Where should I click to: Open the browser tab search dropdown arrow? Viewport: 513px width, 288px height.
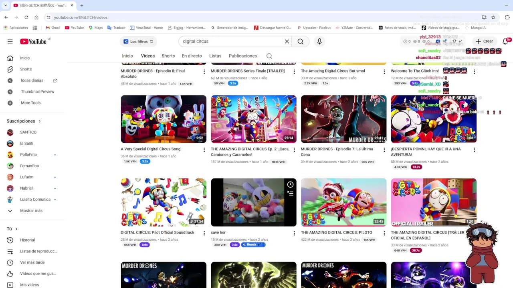point(5,6)
